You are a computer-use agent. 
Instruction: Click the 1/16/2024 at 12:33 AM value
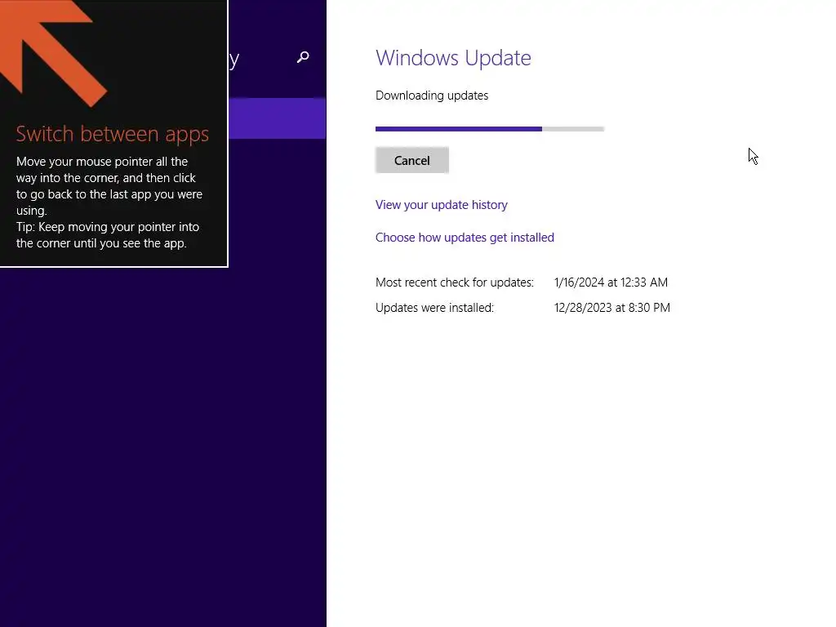pyautogui.click(x=611, y=282)
